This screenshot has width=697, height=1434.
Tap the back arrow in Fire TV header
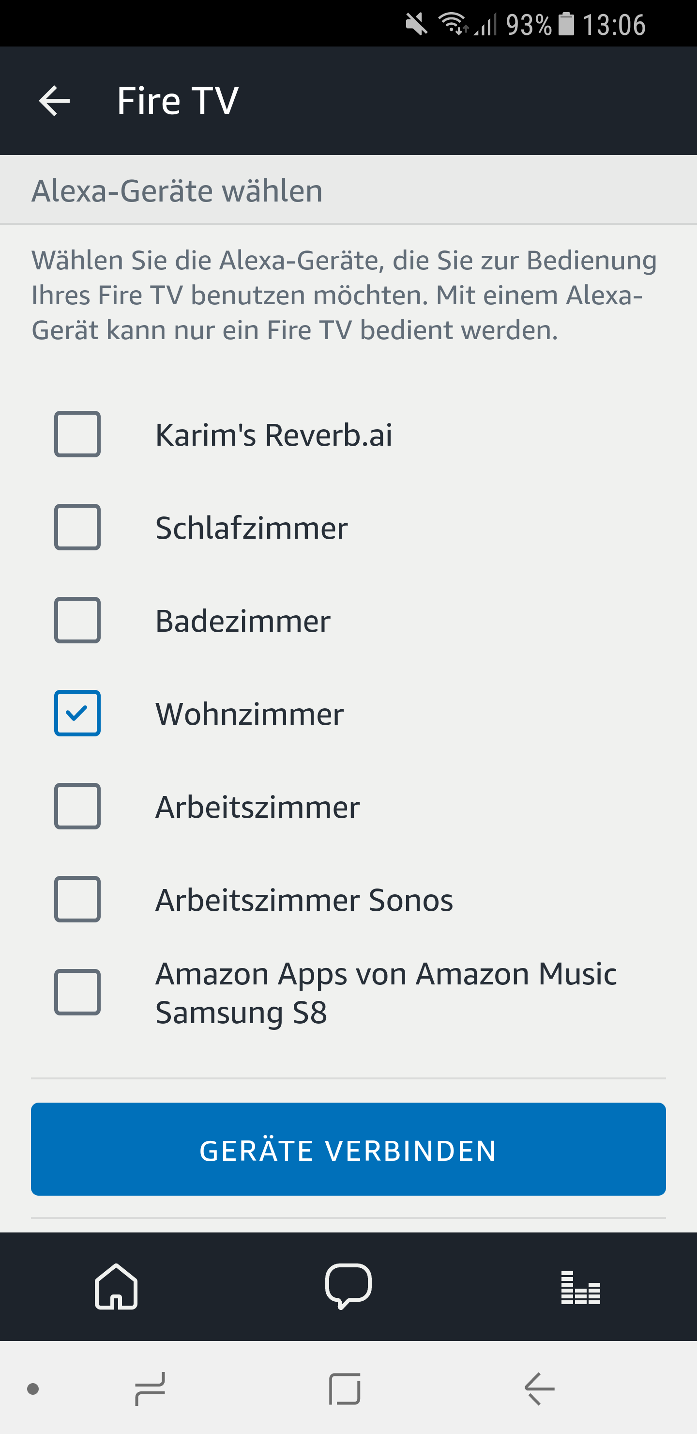click(54, 101)
